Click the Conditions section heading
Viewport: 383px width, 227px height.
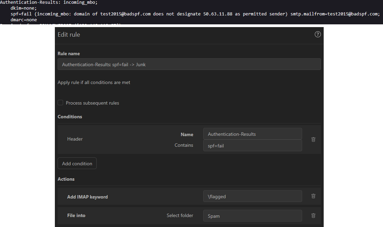pyautogui.click(x=70, y=117)
